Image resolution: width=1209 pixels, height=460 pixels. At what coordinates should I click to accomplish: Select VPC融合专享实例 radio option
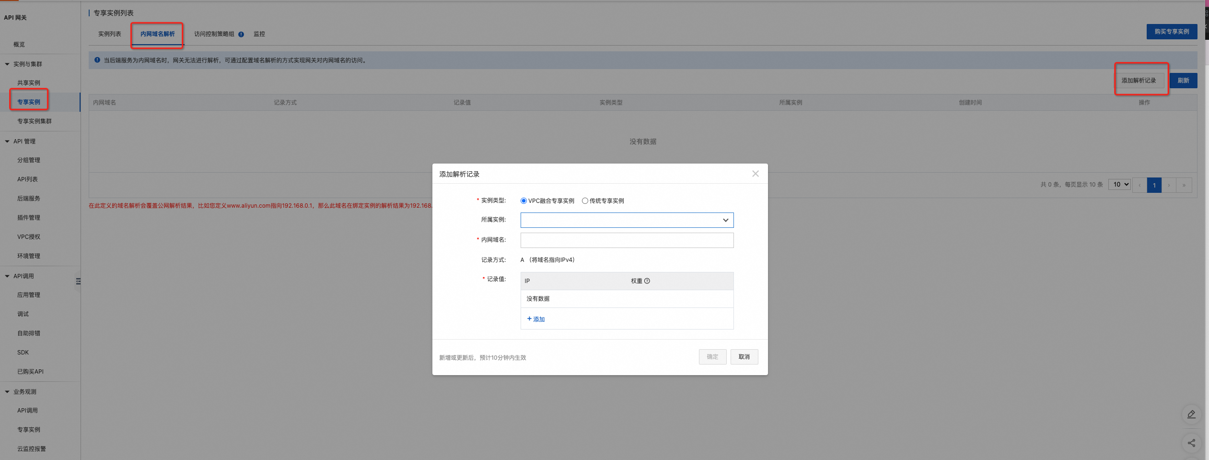[523, 201]
